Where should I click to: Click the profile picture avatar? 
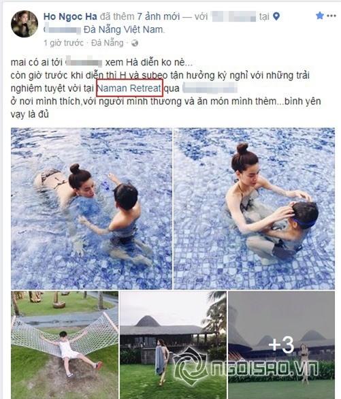click(x=25, y=24)
